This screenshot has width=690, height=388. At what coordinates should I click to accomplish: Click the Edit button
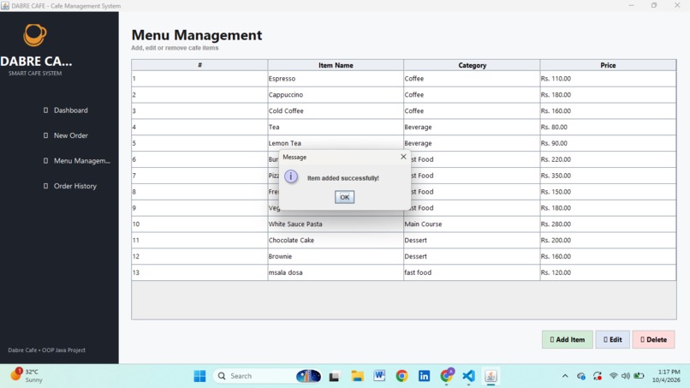pos(613,339)
